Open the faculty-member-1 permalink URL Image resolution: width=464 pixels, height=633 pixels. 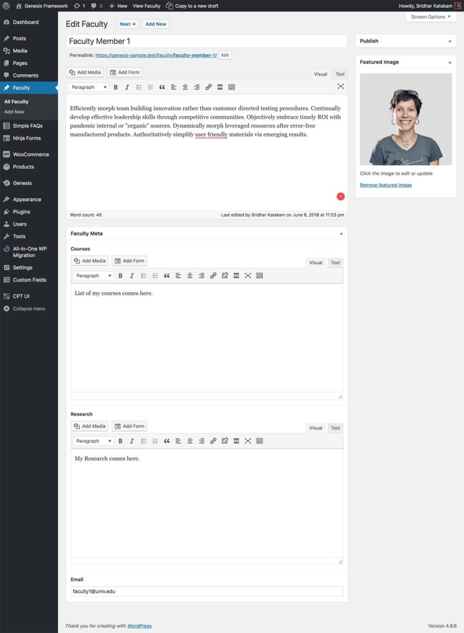(x=156, y=55)
